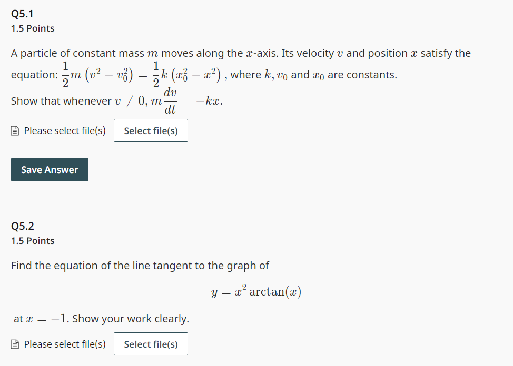Click the "1.5 Points" label below Q5.2
513x366 pixels.
33,241
